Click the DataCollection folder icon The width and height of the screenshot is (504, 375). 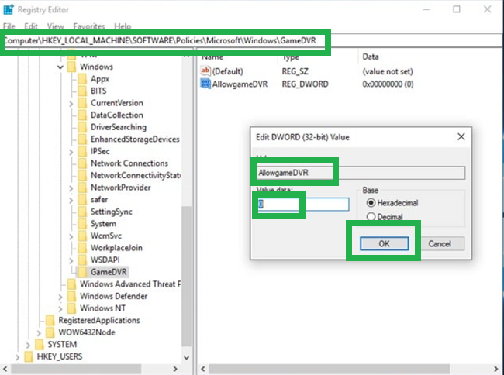click(x=83, y=115)
